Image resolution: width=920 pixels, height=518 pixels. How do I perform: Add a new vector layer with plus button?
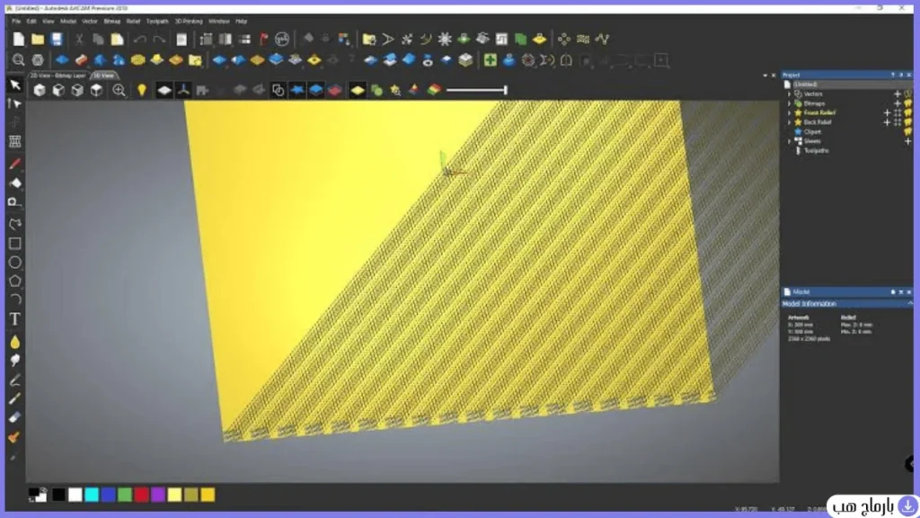coord(898,94)
